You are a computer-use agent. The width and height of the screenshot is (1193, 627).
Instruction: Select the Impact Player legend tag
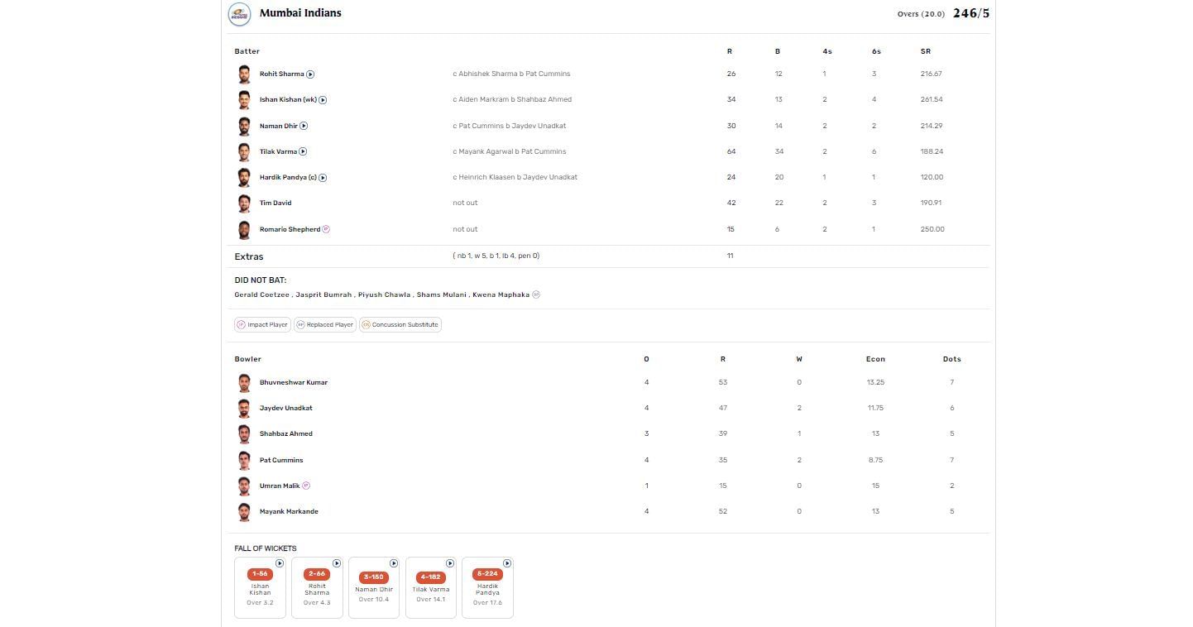[x=262, y=324]
